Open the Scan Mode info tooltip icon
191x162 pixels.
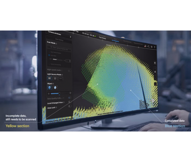click(x=56, y=44)
